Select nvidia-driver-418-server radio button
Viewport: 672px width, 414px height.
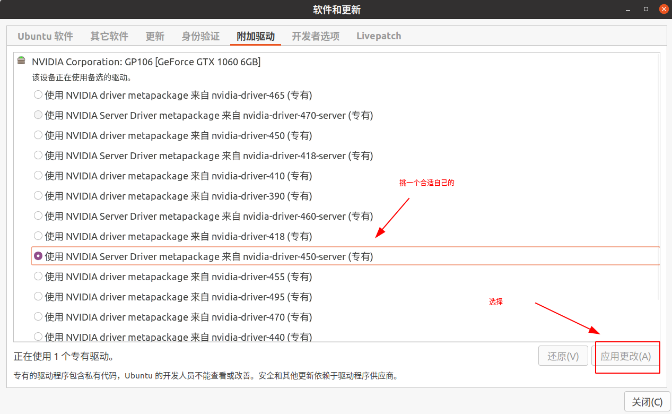[38, 155]
